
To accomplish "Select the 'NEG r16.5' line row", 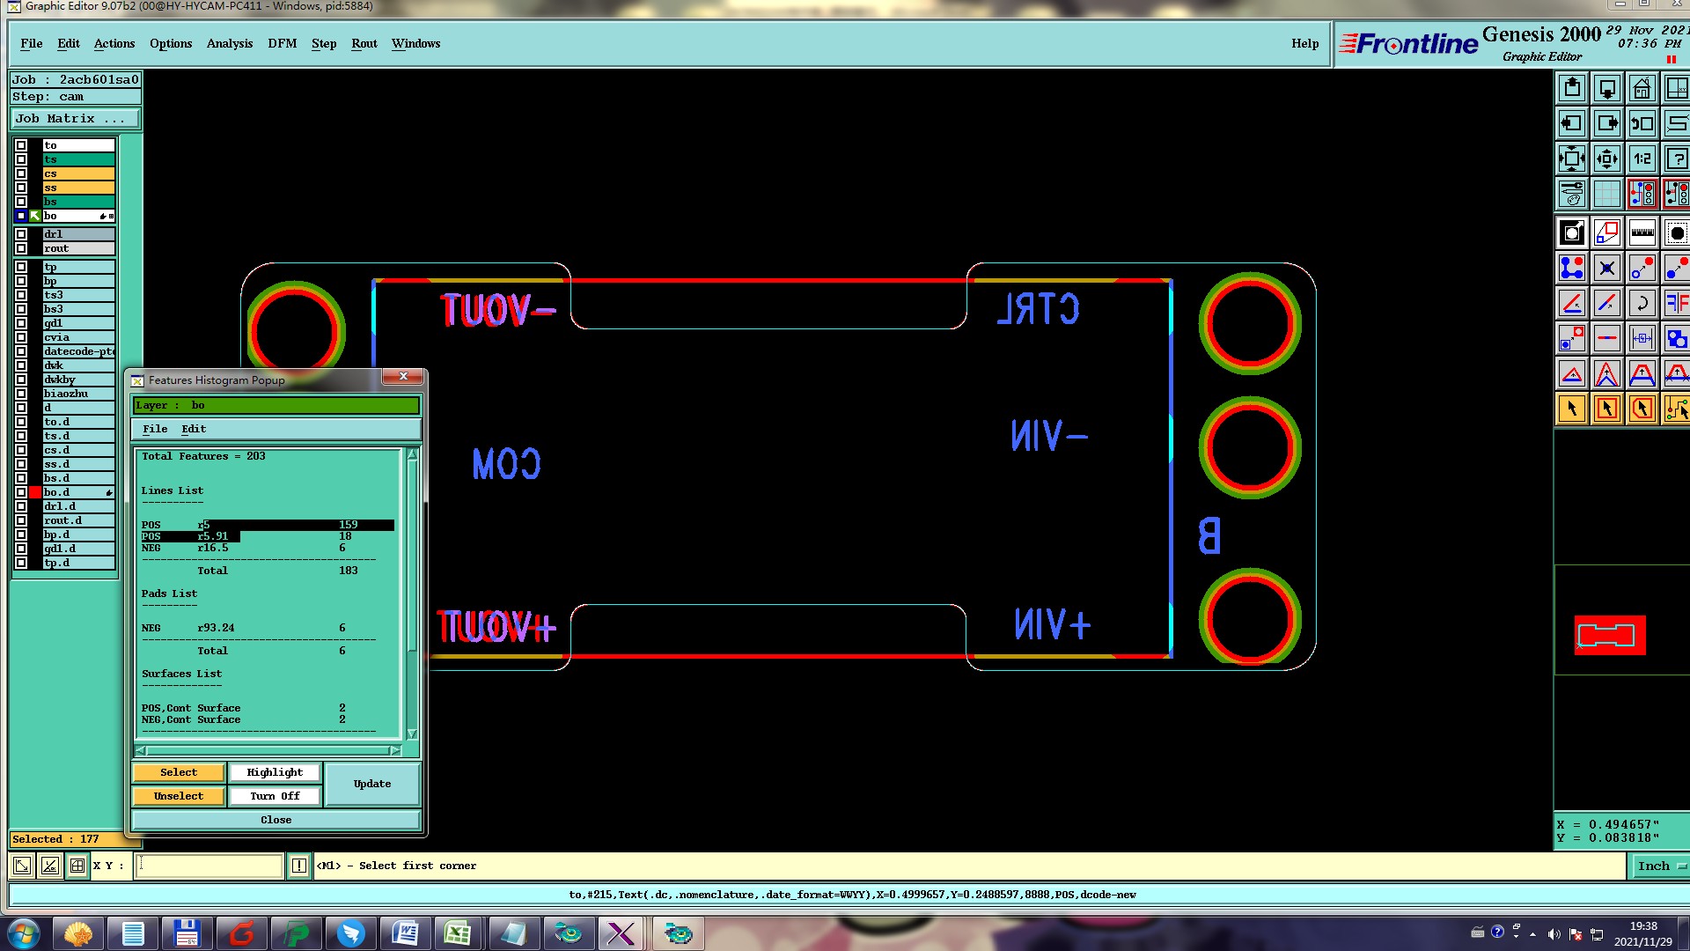I will coord(268,549).
